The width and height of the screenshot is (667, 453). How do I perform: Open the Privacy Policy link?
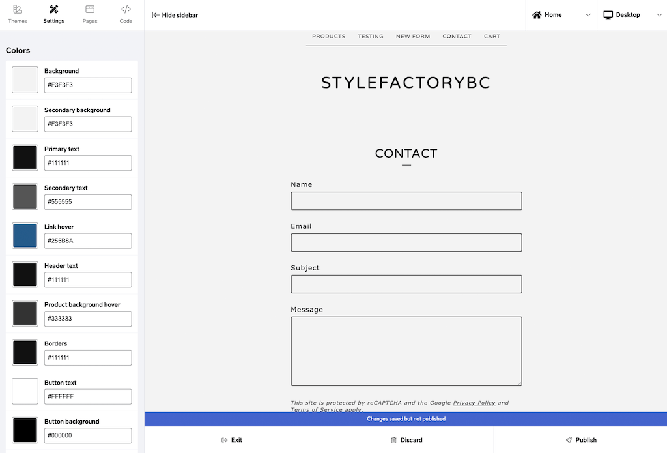(x=474, y=403)
